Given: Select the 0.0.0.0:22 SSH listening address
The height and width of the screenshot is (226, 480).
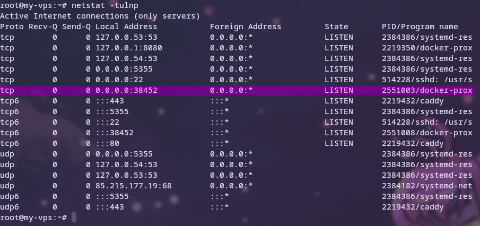Looking at the screenshot, I should (x=117, y=80).
